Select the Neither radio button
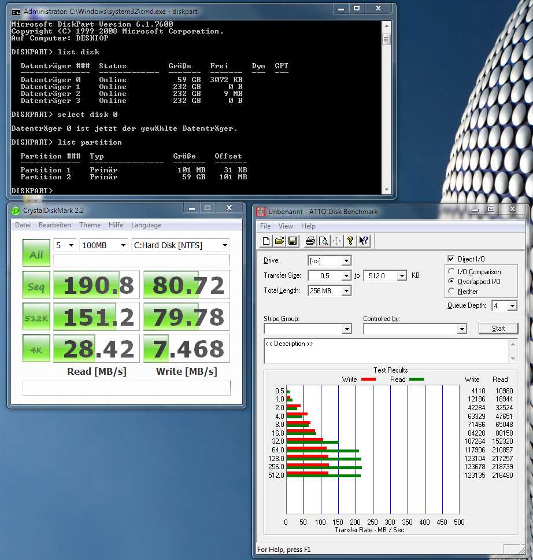The image size is (533, 560). (x=451, y=292)
